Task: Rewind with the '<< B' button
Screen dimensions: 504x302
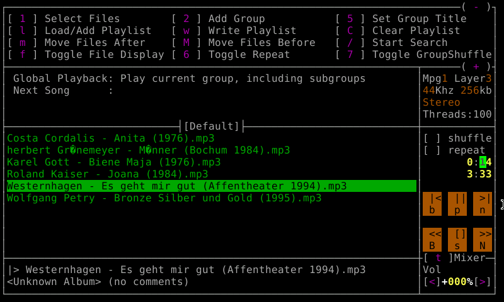Action: 432,240
